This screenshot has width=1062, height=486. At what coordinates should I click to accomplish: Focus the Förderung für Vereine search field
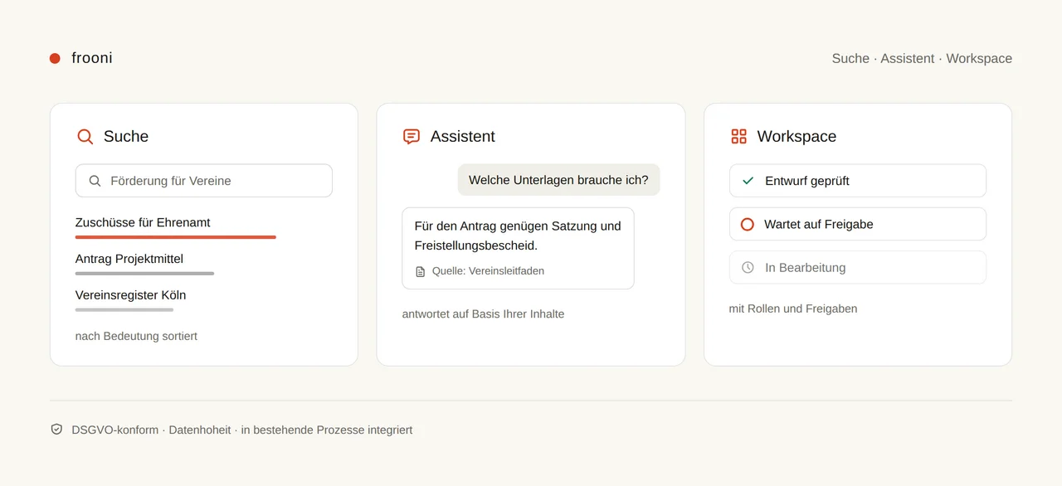[x=204, y=181]
